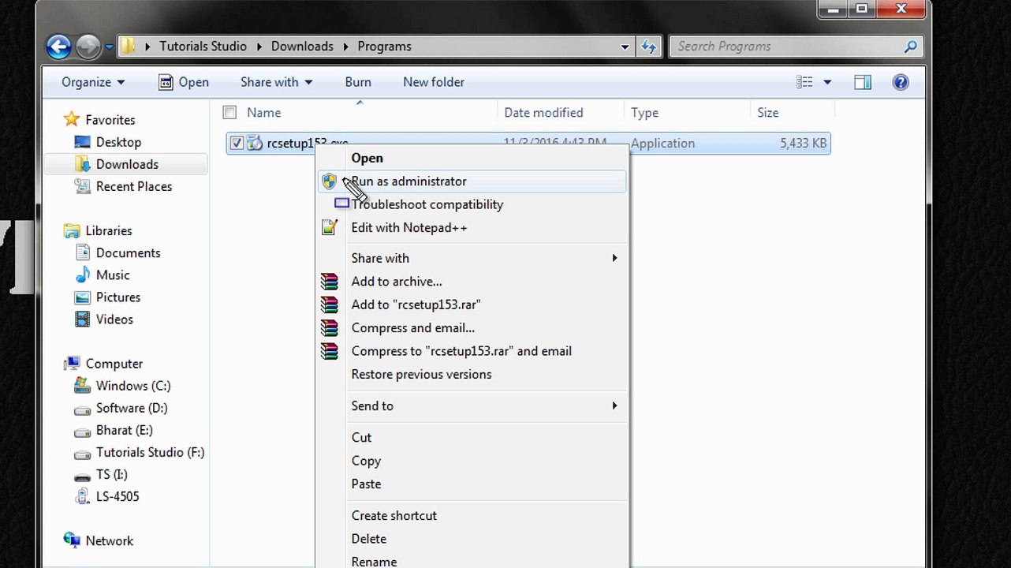Click the Favorites star icon
Image resolution: width=1011 pixels, height=568 pixels.
[72, 119]
